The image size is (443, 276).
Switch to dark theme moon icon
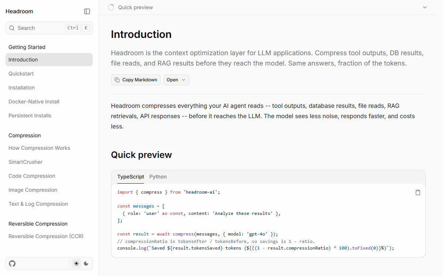pos(86,263)
